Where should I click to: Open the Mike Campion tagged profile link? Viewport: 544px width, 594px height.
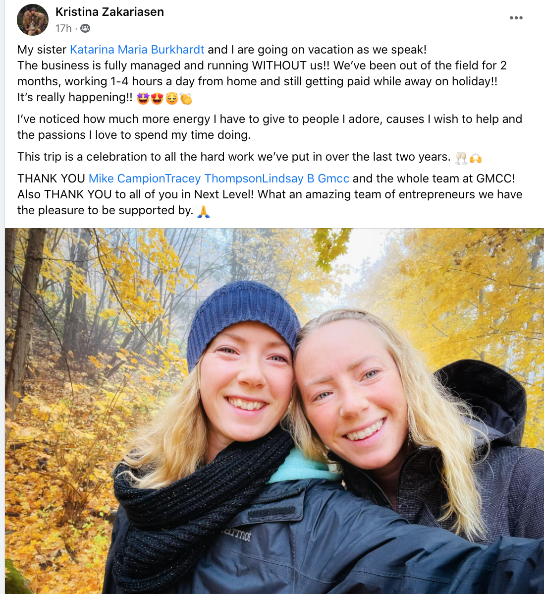pyautogui.click(x=127, y=178)
